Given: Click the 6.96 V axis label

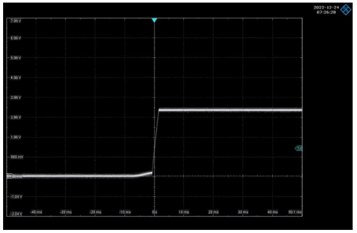Looking at the screenshot, I should (x=16, y=38).
